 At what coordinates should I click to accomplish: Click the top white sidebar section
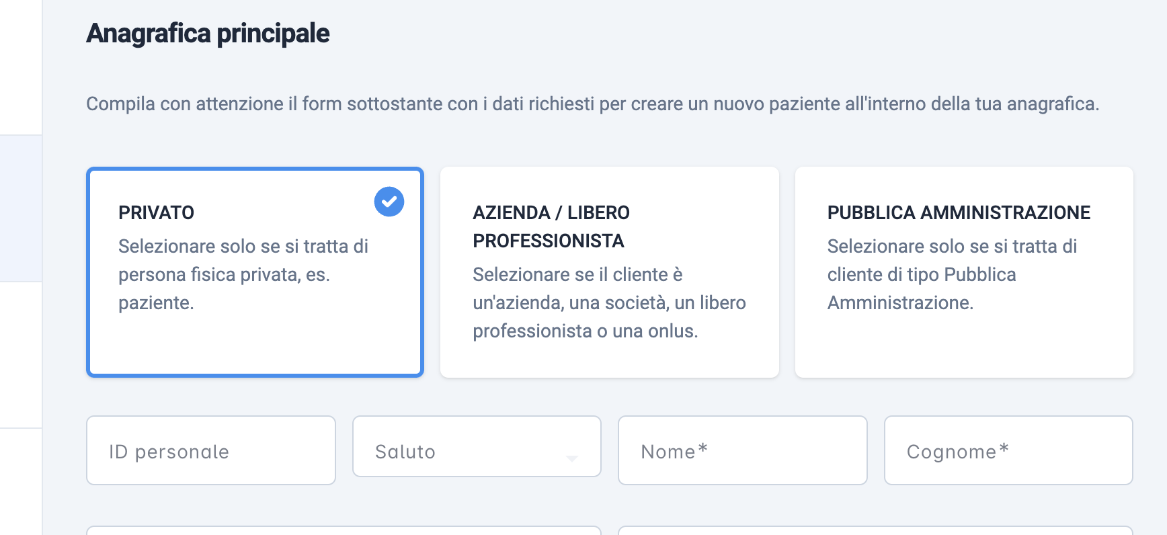[x=21, y=67]
